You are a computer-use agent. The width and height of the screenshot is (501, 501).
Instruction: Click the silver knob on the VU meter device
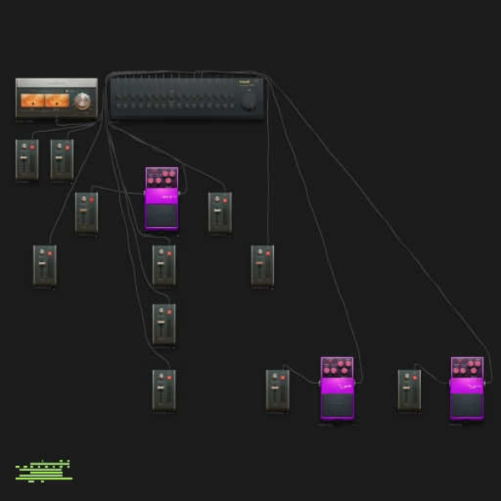tap(83, 101)
